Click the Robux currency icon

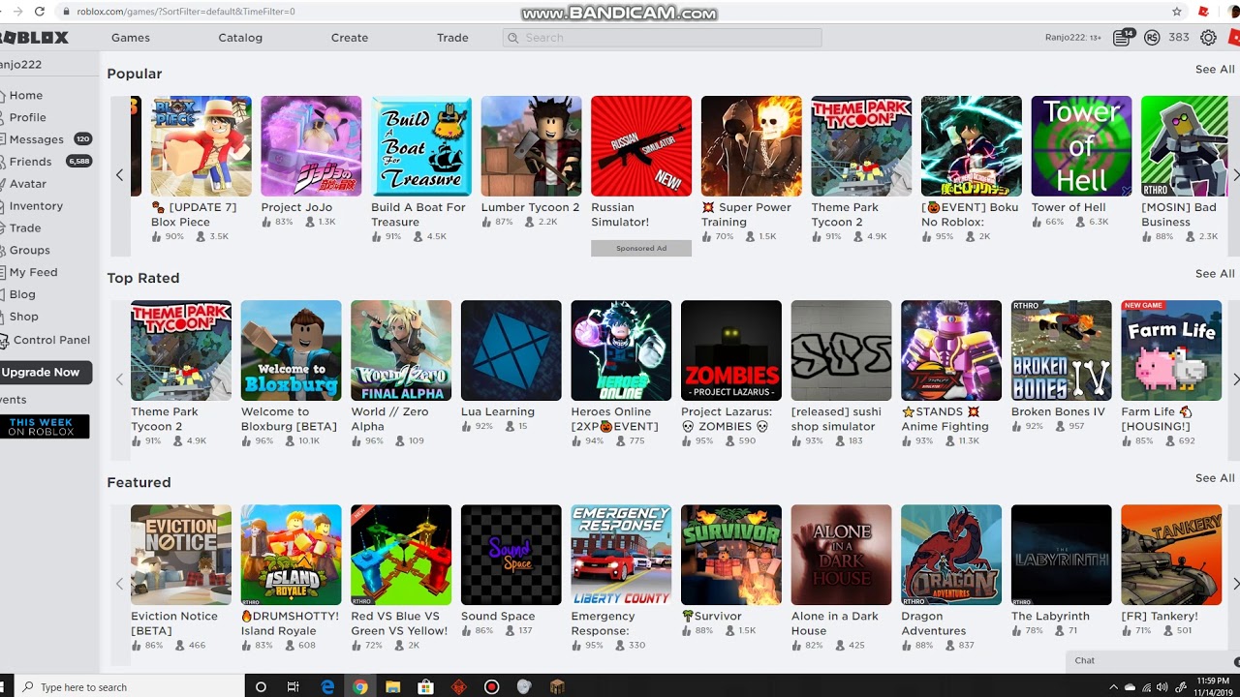(1152, 38)
